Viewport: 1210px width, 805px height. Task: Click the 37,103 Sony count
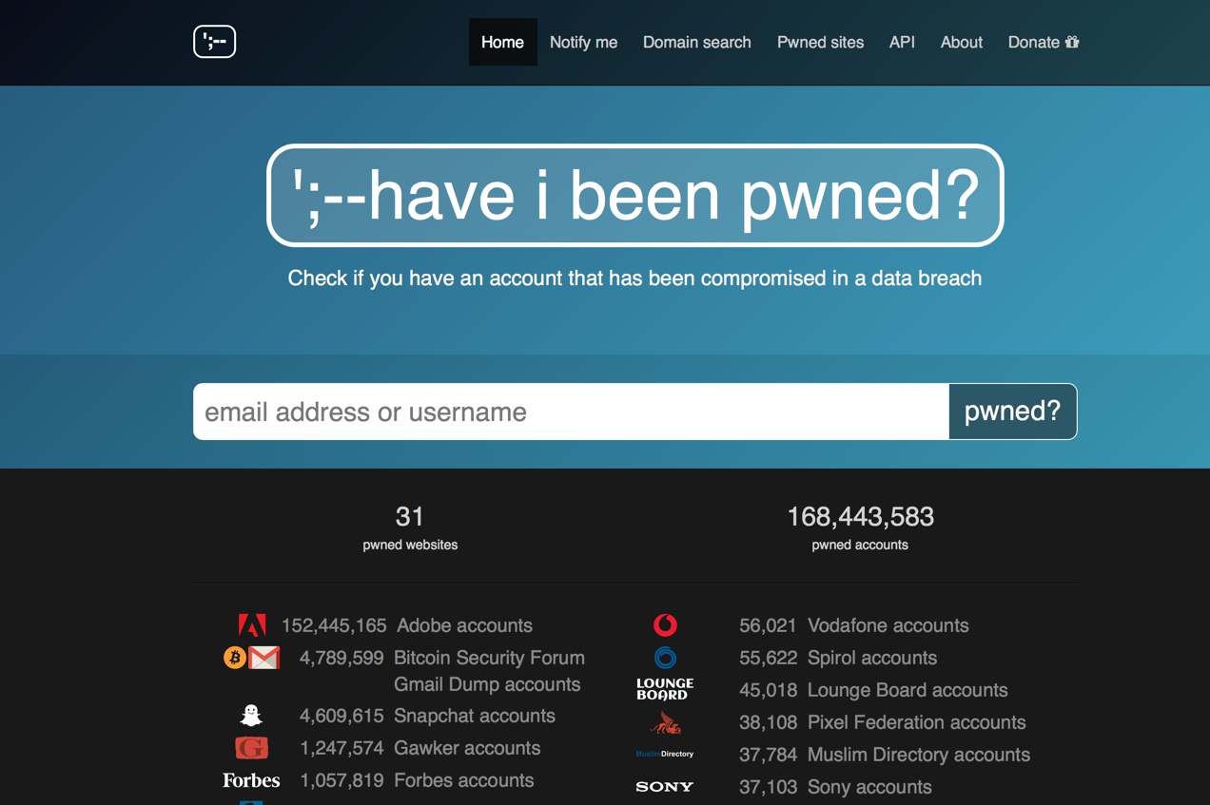click(x=768, y=787)
